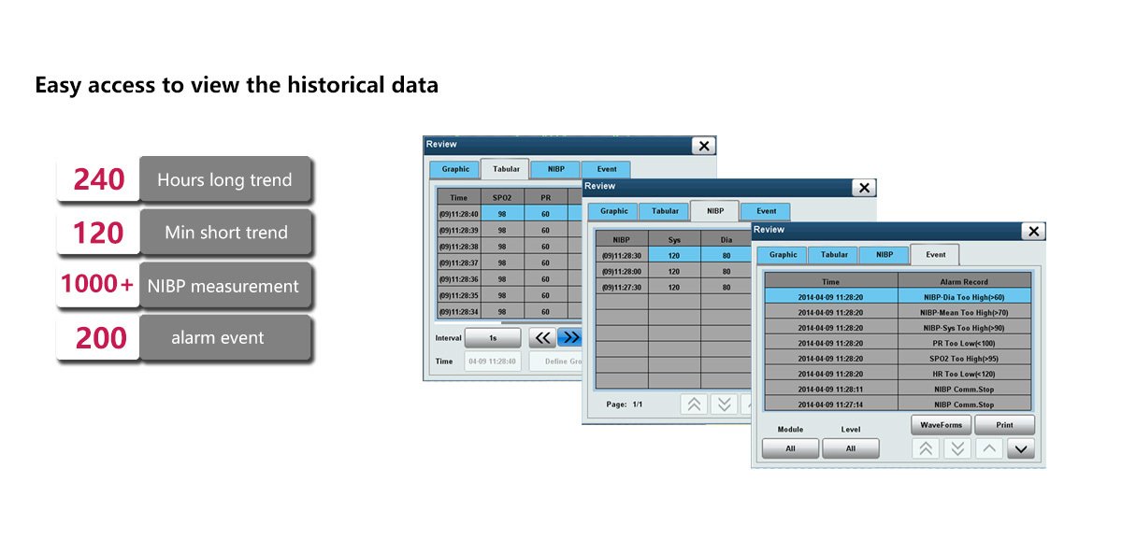The height and width of the screenshot is (539, 1122).
Task: Click the Print button
Action: click(1004, 425)
